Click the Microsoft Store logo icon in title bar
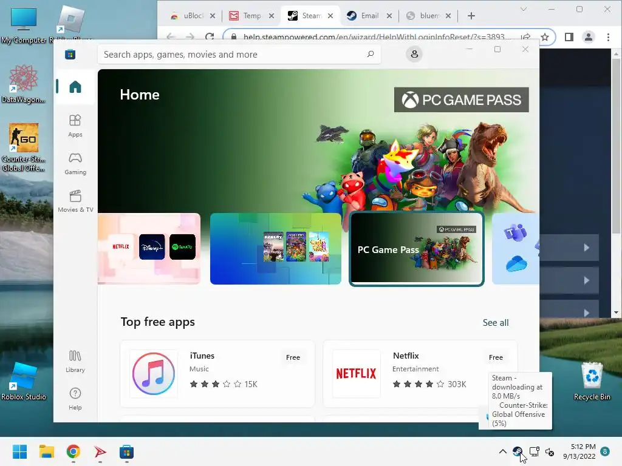The width and height of the screenshot is (622, 466). [70, 54]
